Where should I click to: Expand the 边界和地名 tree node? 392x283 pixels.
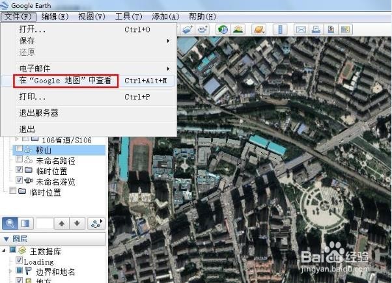click(x=10, y=271)
